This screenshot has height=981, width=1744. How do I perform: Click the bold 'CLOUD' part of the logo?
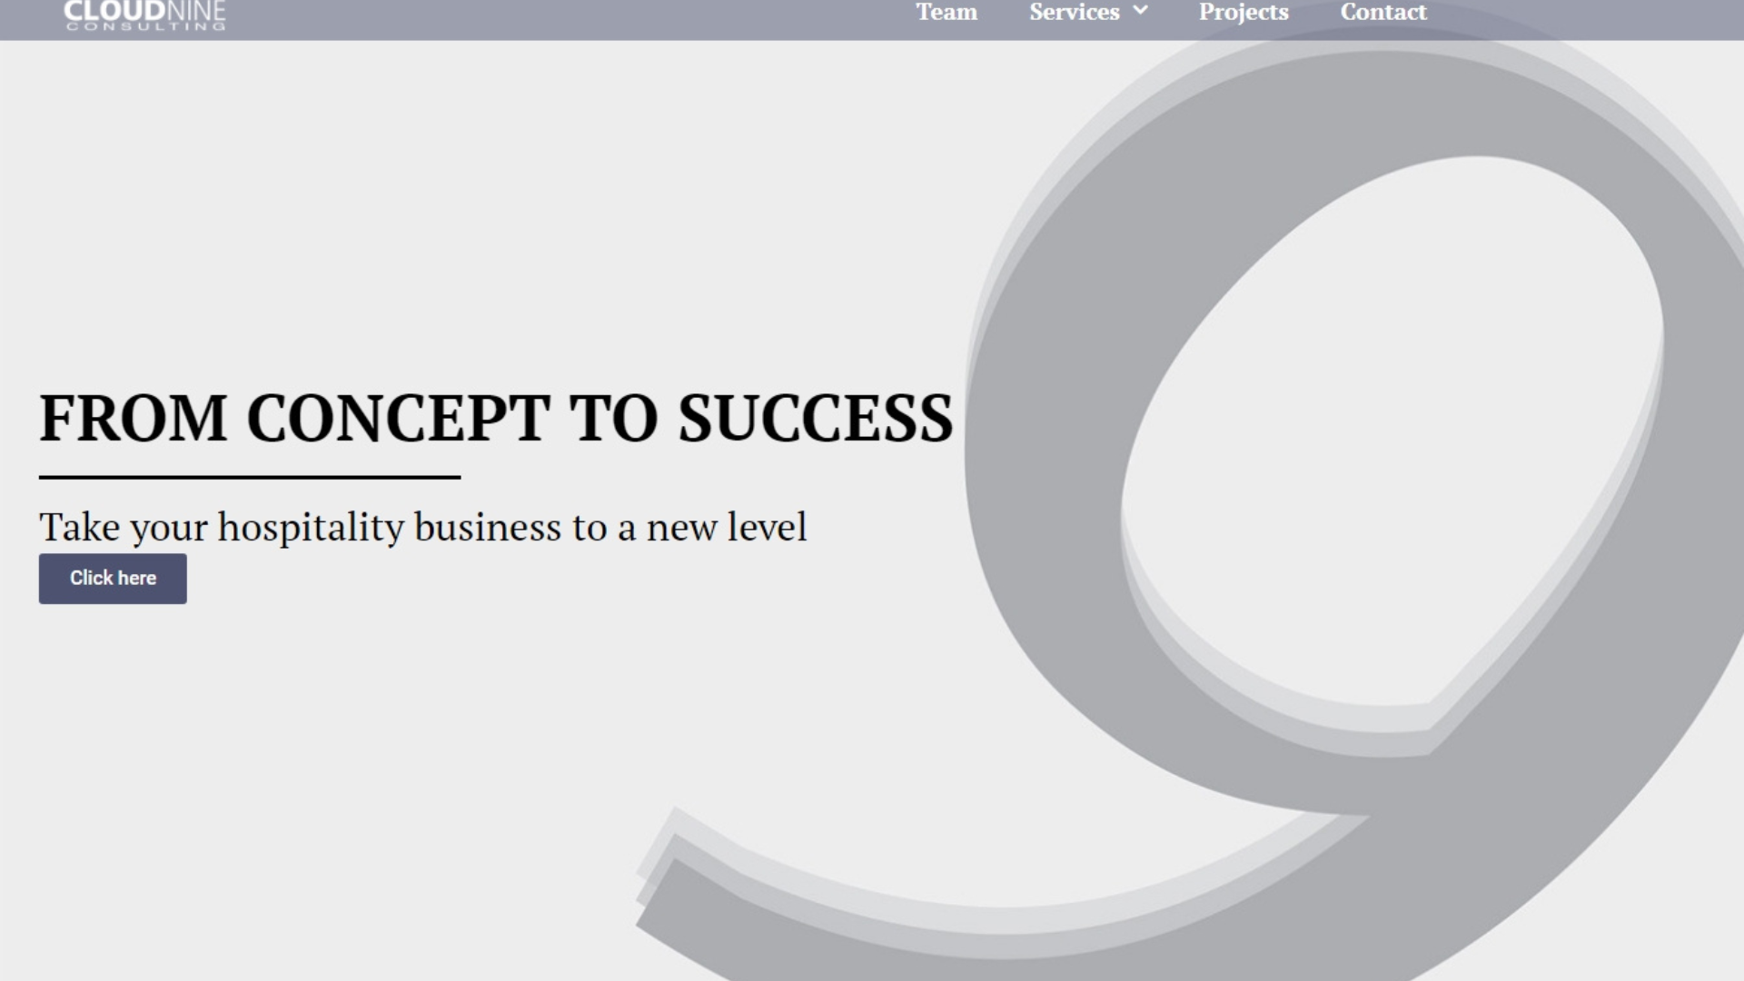pyautogui.click(x=115, y=12)
